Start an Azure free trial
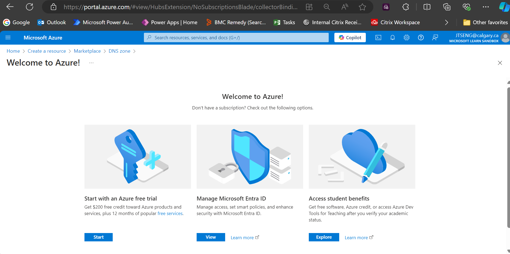The height and width of the screenshot is (254, 510). [98, 237]
